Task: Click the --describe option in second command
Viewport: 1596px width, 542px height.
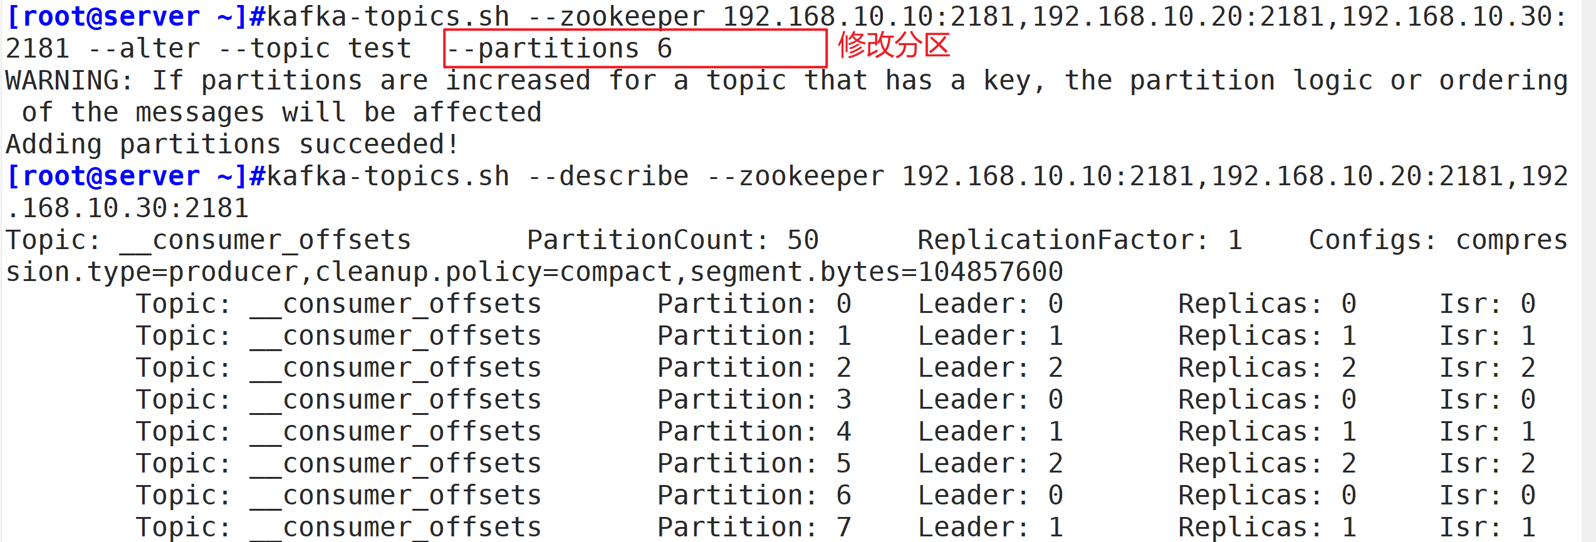Action: [608, 176]
